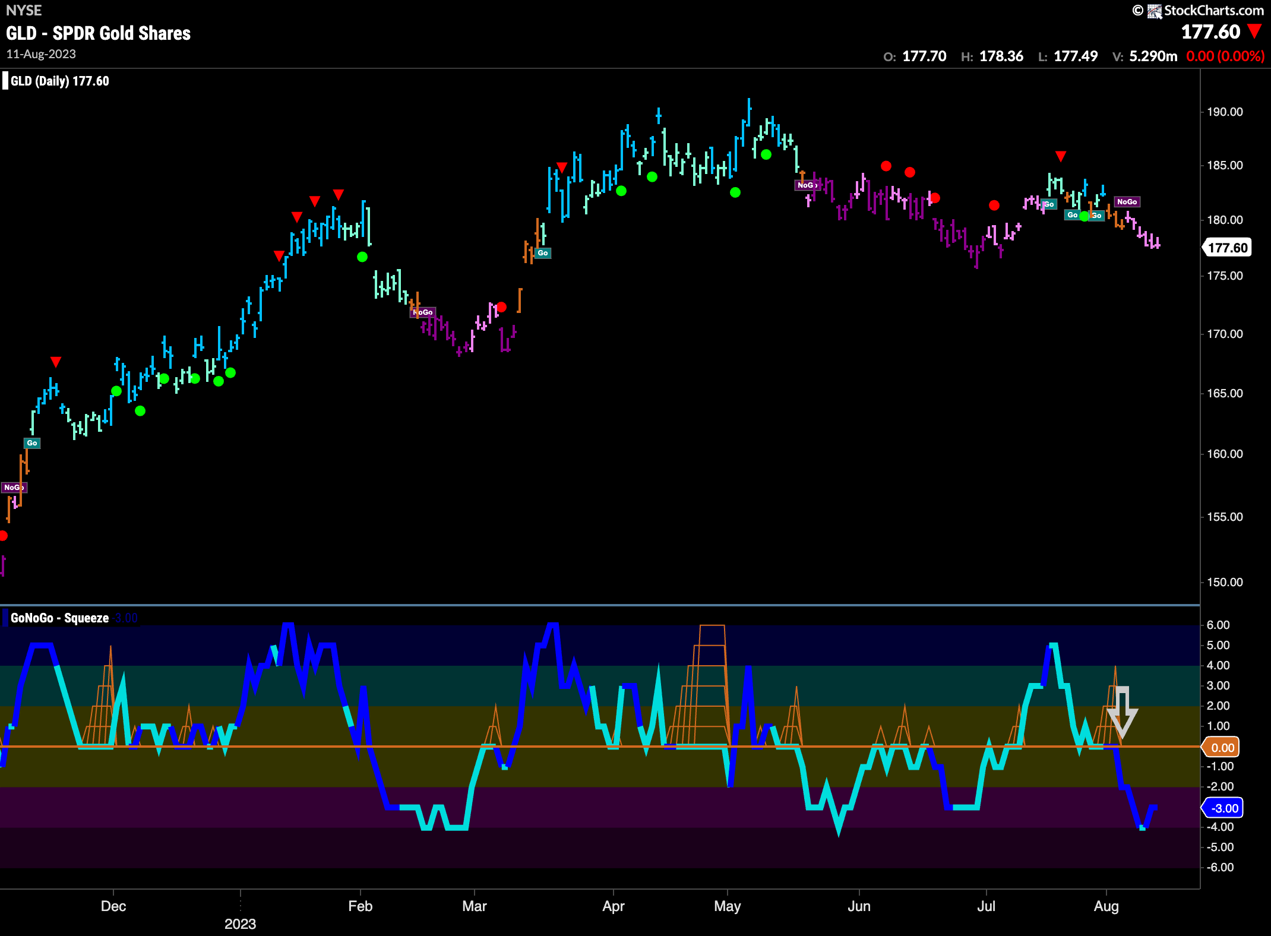Screen dimensions: 1271x936
Task: Click the large 177.60 price at top right
Action: 1210,31
